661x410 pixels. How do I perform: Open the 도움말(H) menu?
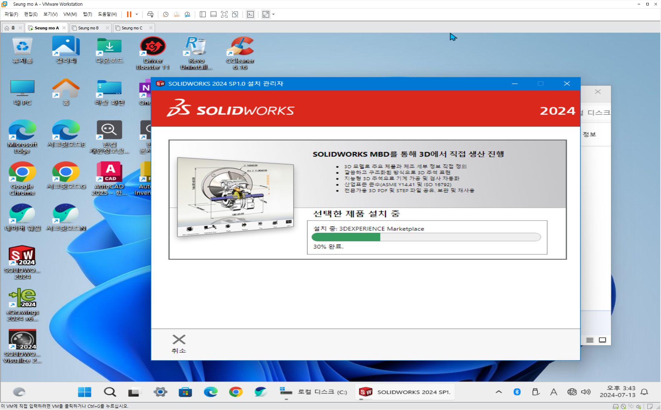pos(107,14)
